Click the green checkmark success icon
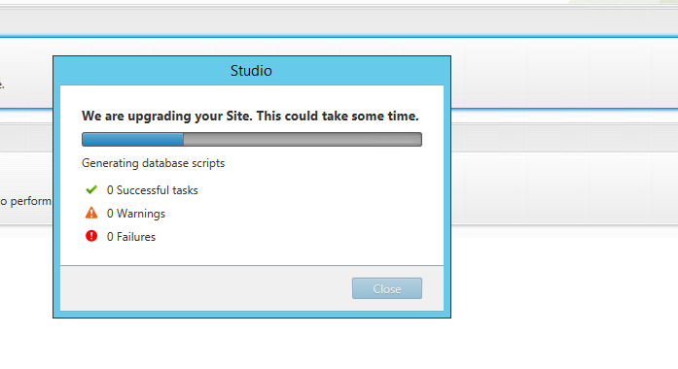This screenshot has height=369, width=678. (x=91, y=189)
